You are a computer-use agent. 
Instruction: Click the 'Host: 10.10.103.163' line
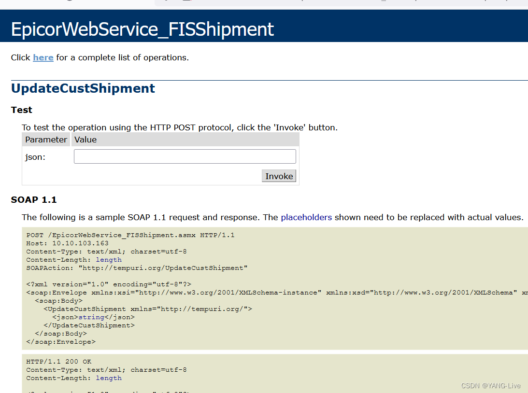coord(67,243)
